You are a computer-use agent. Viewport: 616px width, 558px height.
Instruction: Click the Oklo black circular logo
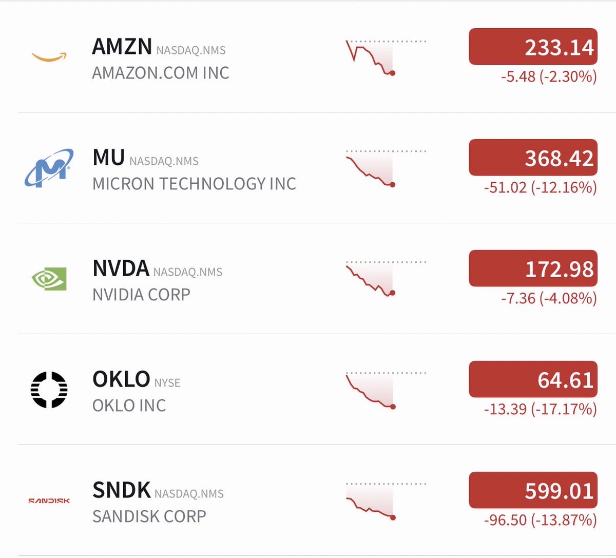click(x=49, y=390)
